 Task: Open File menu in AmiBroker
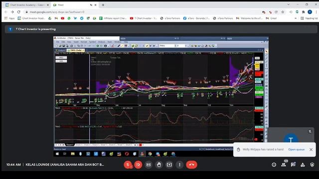(58, 42)
